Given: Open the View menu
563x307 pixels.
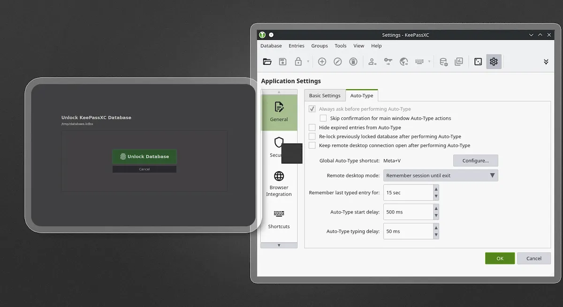Looking at the screenshot, I should pyautogui.click(x=359, y=46).
